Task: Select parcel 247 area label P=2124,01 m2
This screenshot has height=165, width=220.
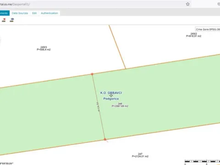Action: [x=140, y=156]
